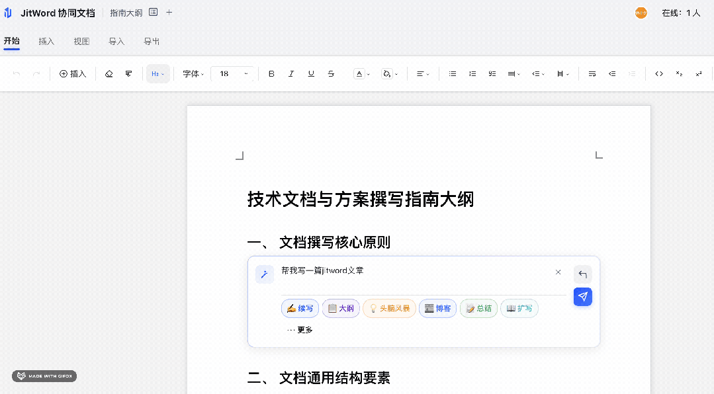Screen dimensions: 714x394
Task: Open the font size dropdown showing 18
Action: 233,73
